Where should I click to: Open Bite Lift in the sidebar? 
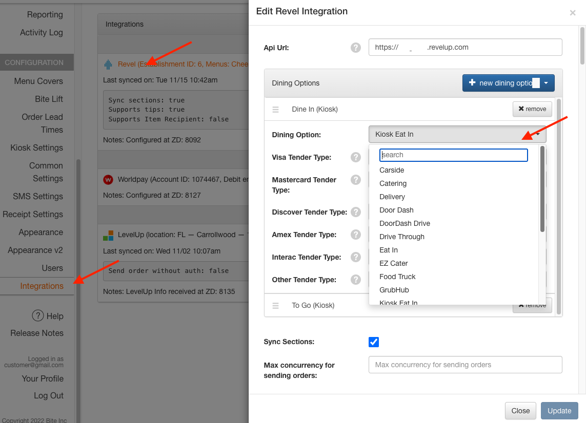point(49,99)
